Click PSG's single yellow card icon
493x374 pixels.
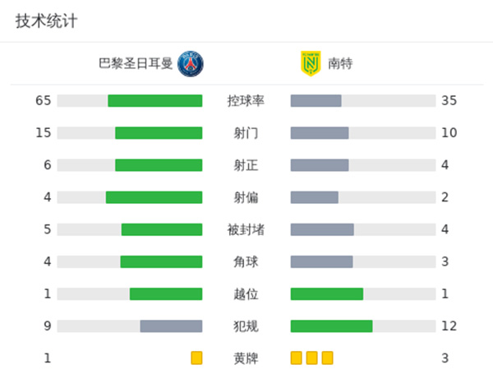pyautogui.click(x=196, y=358)
